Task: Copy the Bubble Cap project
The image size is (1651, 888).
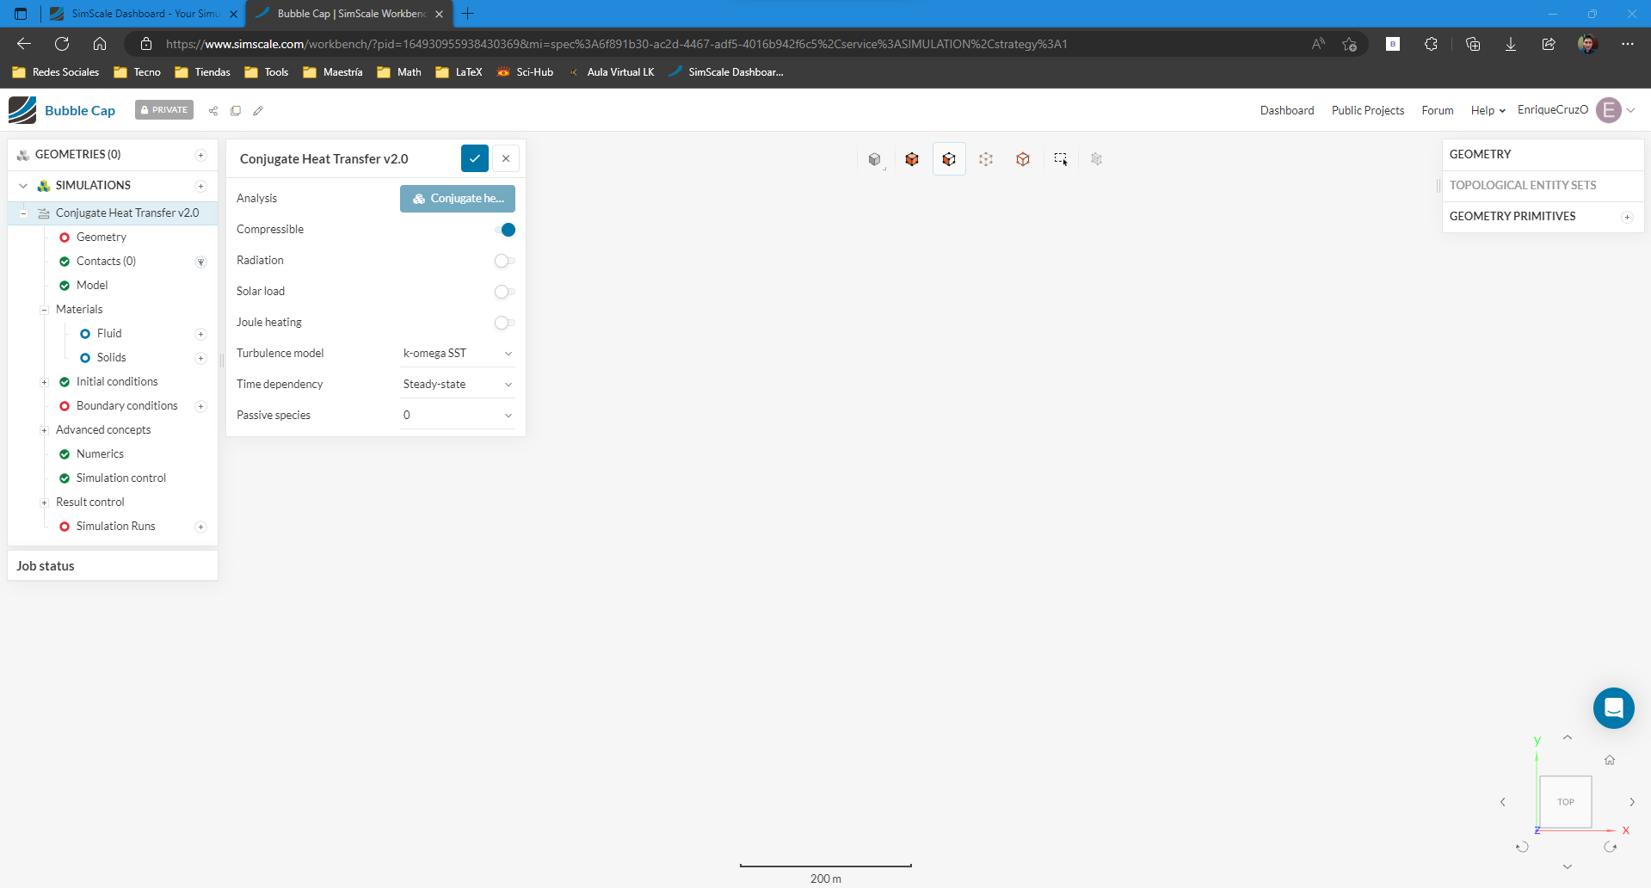Action: [236, 110]
